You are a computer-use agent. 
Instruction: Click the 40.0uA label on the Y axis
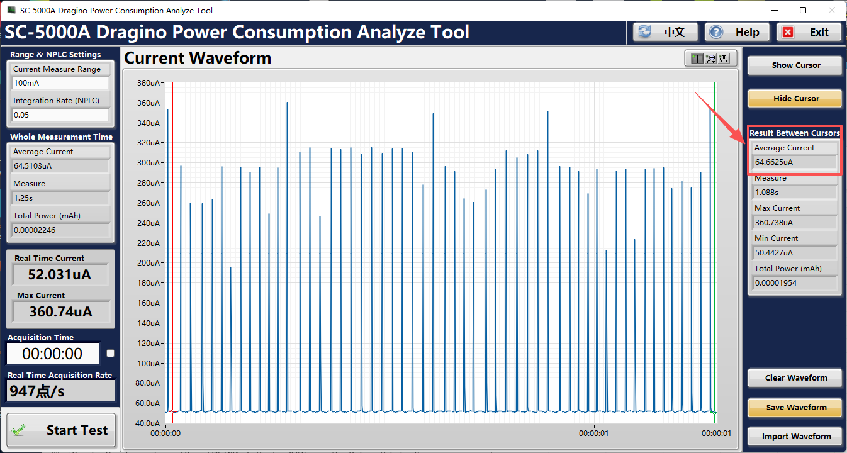point(149,423)
